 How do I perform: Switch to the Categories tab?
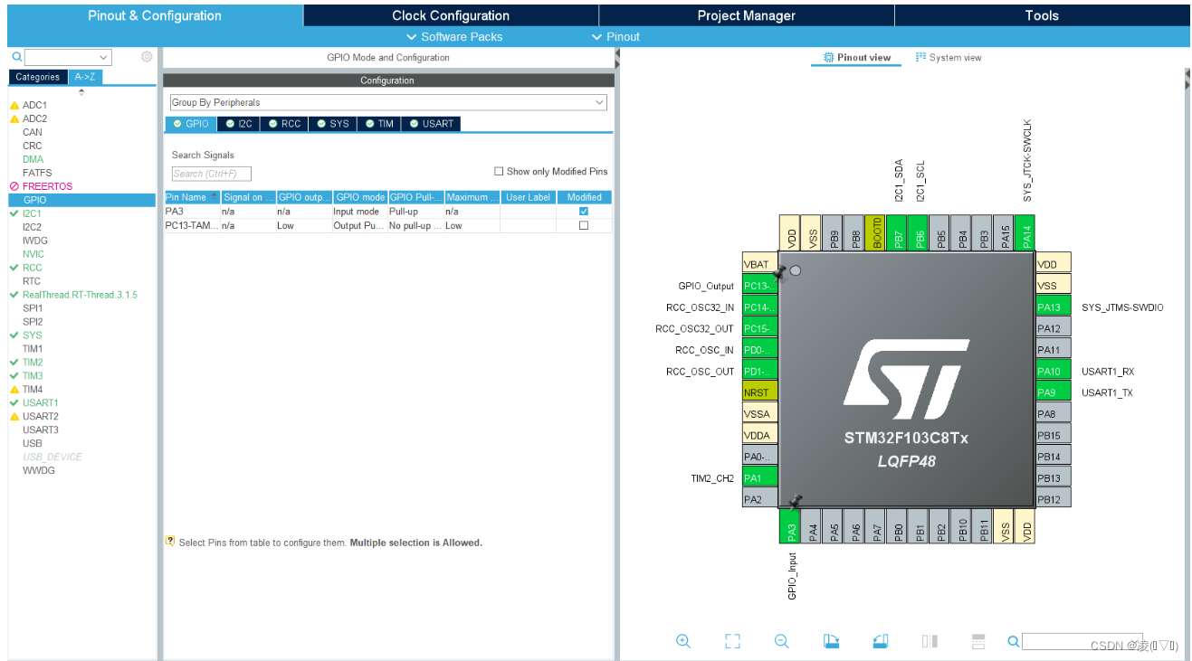tap(38, 77)
